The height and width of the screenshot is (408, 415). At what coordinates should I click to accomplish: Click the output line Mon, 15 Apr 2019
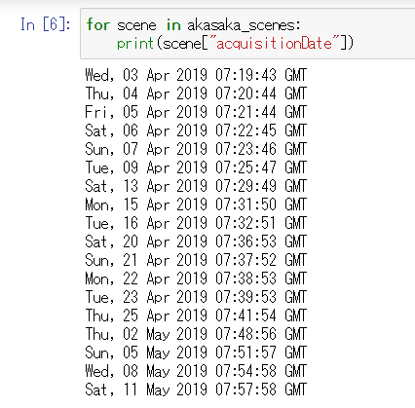196,204
